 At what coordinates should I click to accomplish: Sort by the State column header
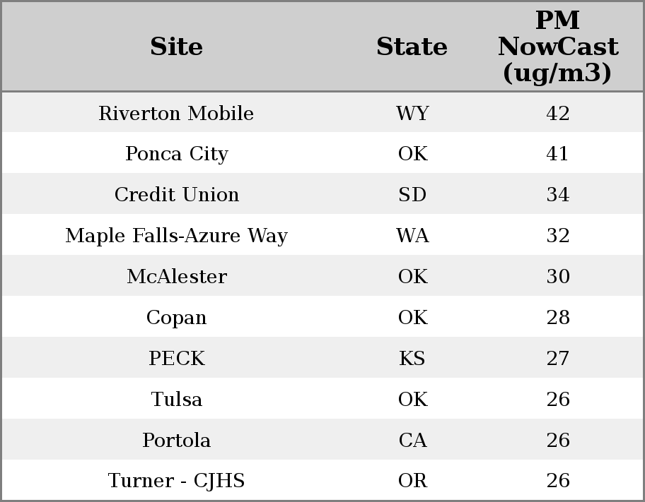tap(412, 47)
